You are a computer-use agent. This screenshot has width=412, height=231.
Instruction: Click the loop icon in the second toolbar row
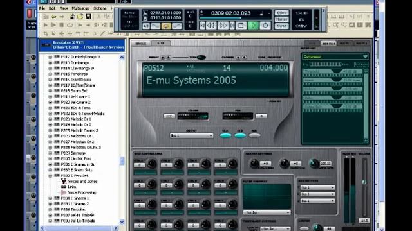pos(70,25)
